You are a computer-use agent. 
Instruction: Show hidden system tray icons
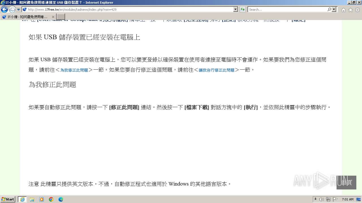coord(315,199)
